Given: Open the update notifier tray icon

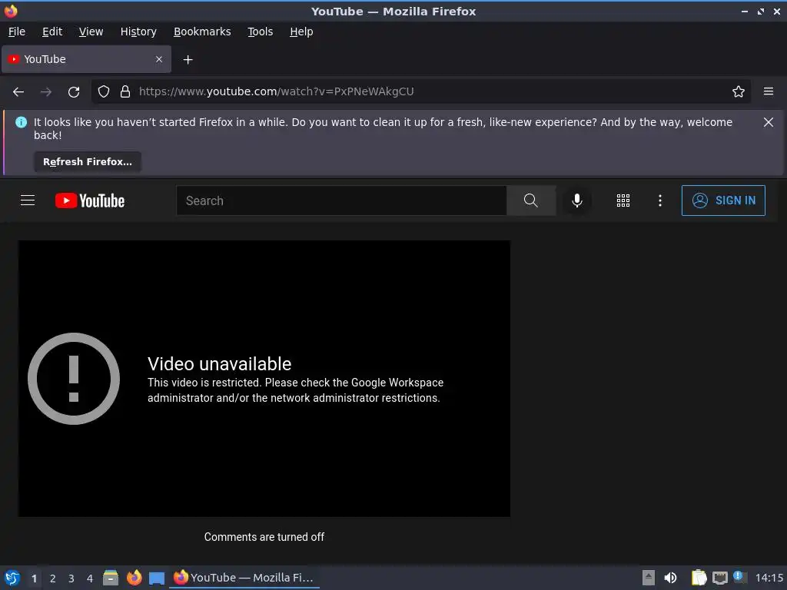Looking at the screenshot, I should click(x=739, y=577).
